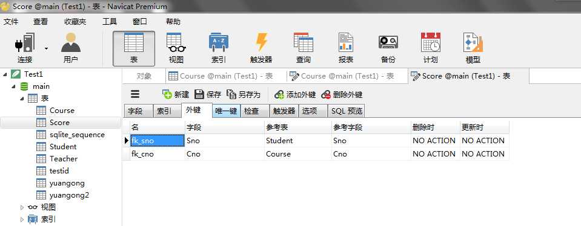This screenshot has width=581, height=226.
Task: Click fk_cno row 更新时 NO ACTION cell
Action: [x=484, y=154]
